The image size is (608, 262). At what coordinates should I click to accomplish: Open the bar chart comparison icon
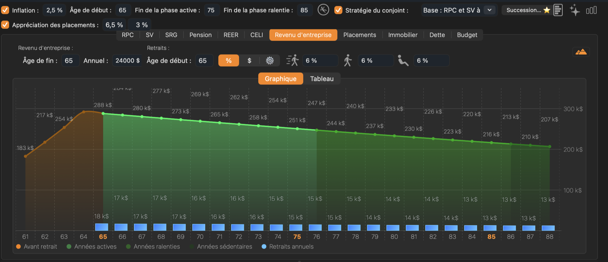(591, 10)
